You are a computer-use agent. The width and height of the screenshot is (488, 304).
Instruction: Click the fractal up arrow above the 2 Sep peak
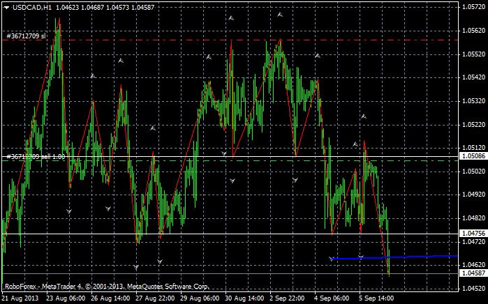(x=280, y=15)
